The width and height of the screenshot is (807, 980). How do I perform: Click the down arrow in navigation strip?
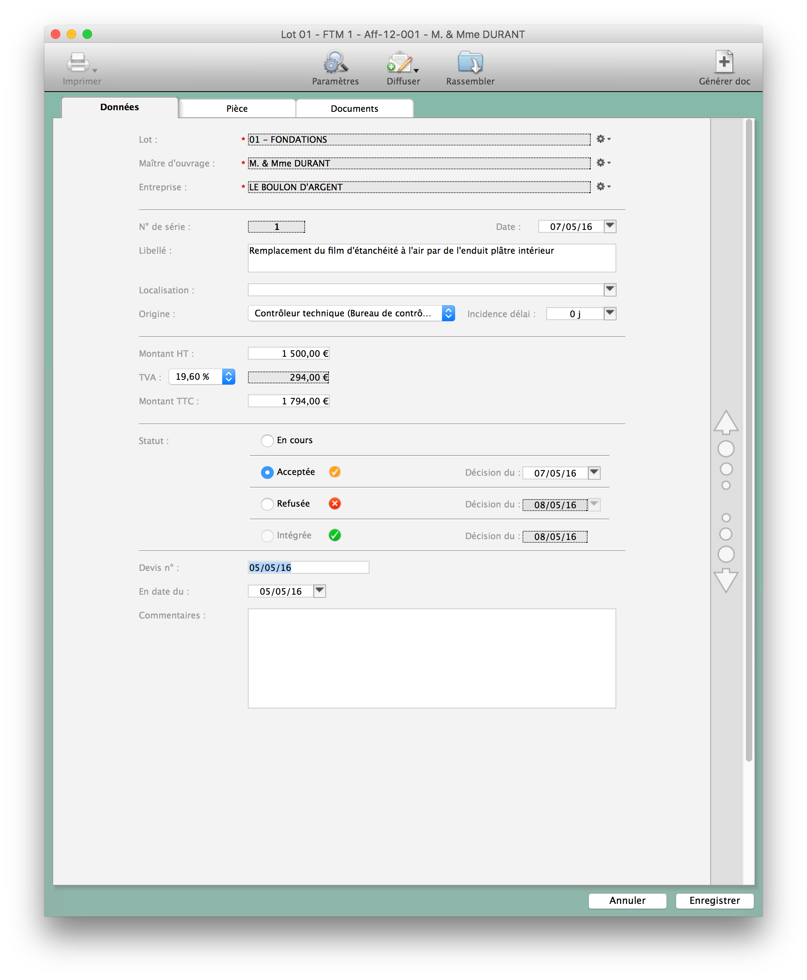pos(726,580)
